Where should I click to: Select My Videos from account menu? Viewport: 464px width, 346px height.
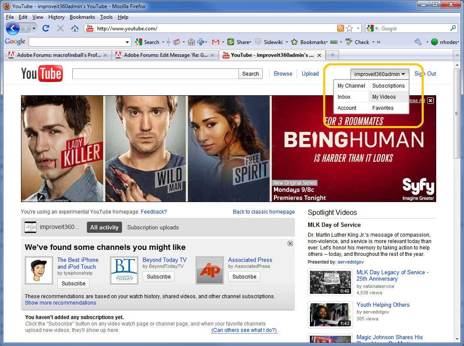coord(389,97)
